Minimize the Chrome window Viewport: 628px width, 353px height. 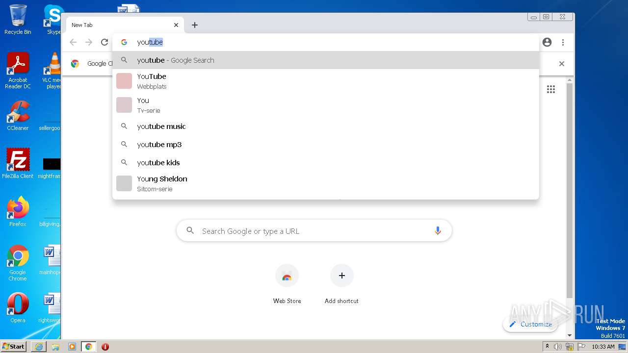pos(534,17)
